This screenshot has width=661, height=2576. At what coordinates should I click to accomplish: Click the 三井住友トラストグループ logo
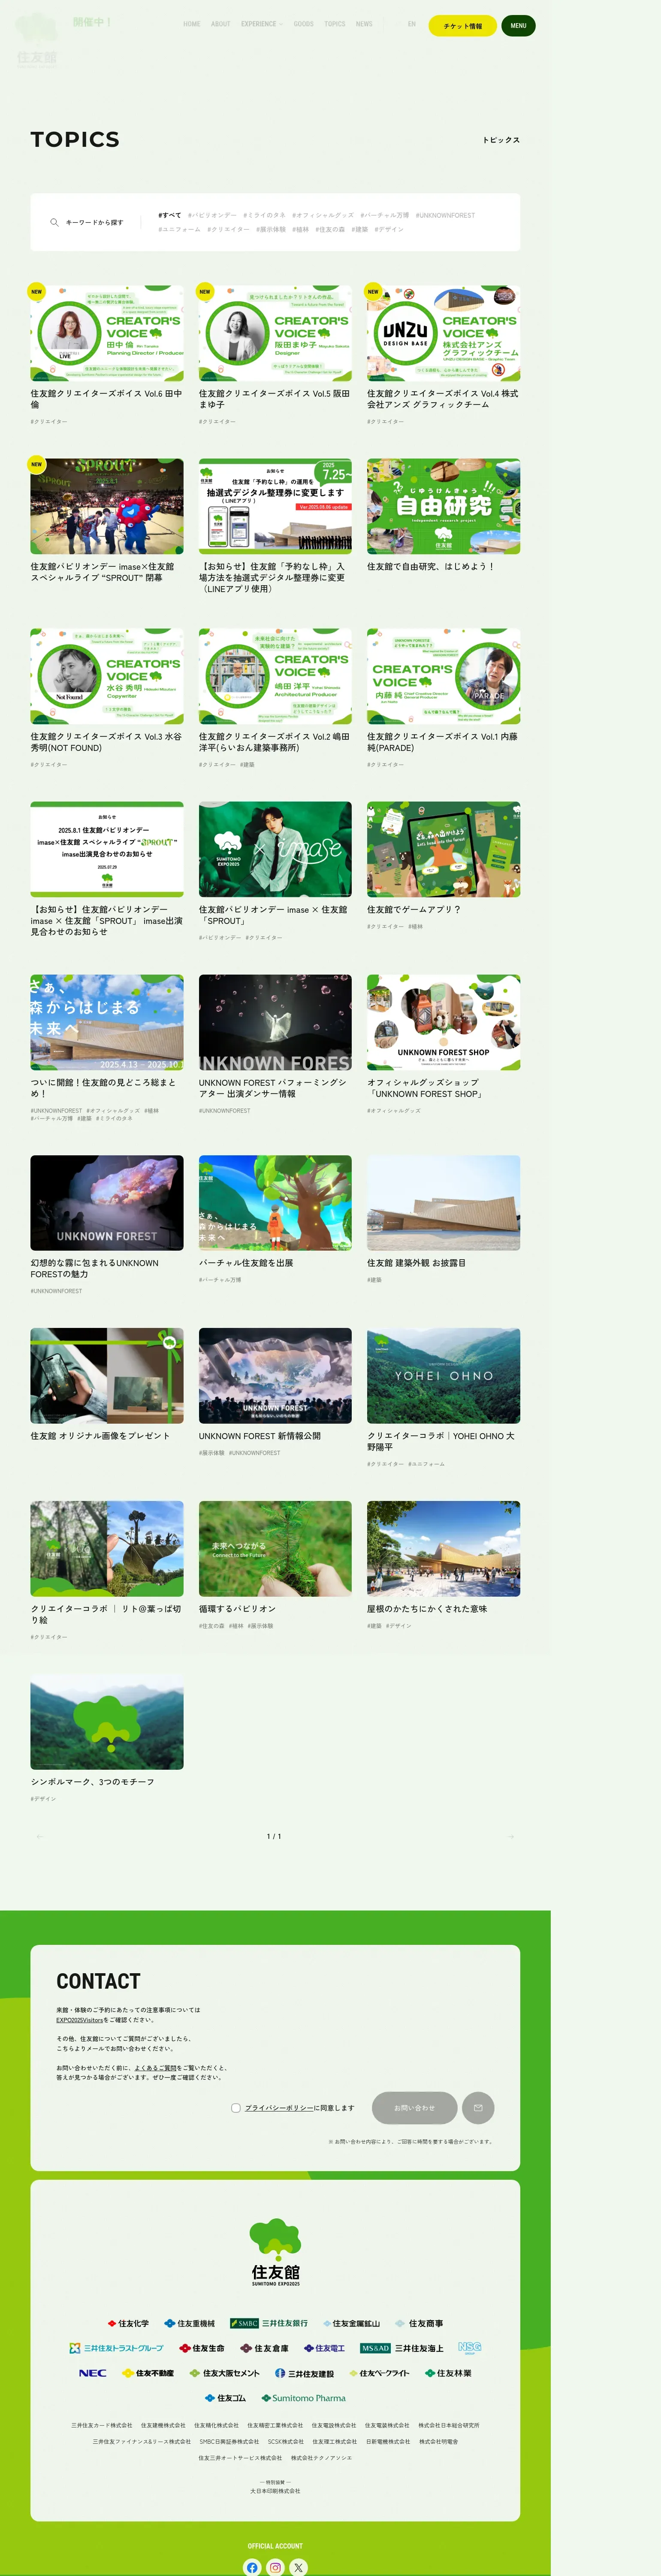[116, 2348]
